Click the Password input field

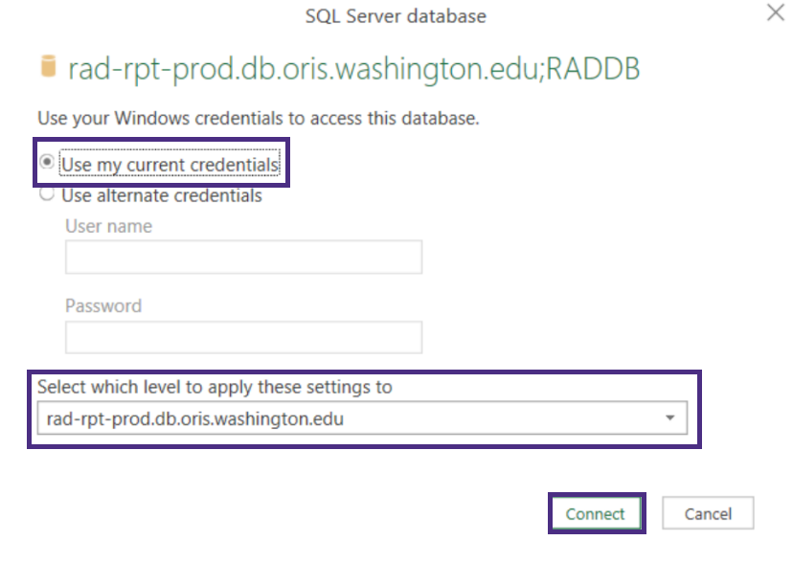click(243, 337)
